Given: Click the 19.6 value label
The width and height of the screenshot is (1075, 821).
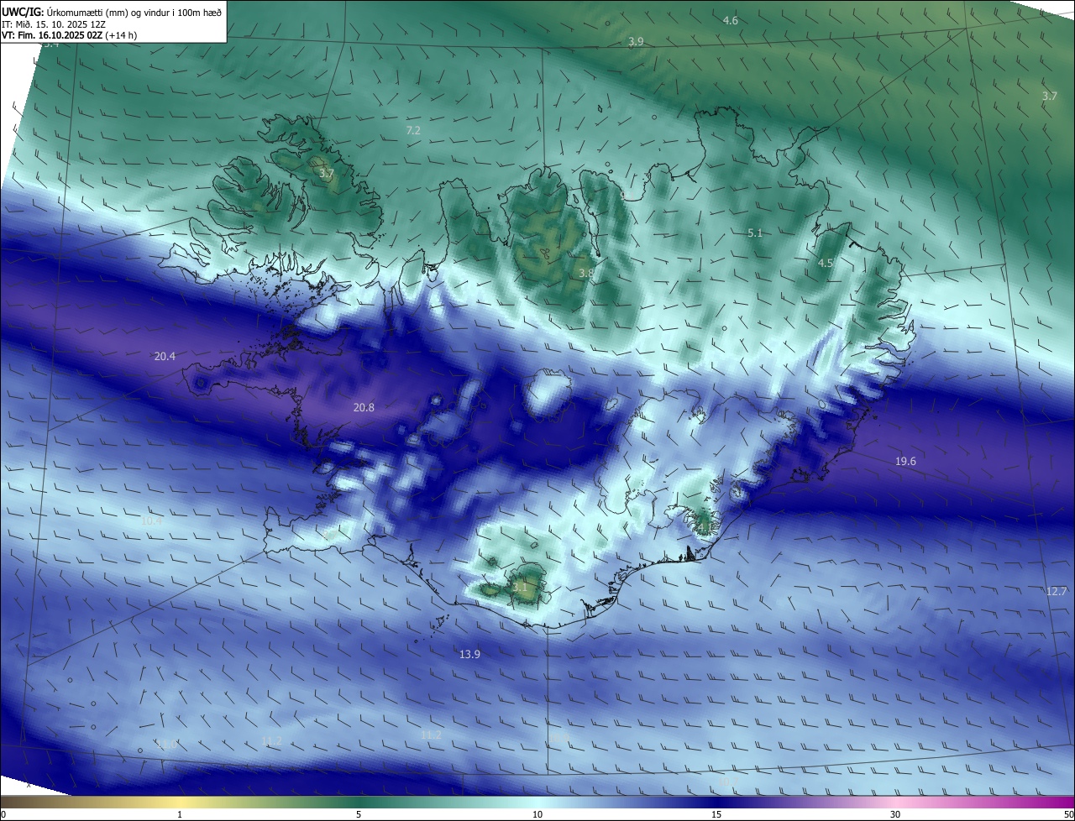Looking at the screenshot, I should pyautogui.click(x=905, y=461).
